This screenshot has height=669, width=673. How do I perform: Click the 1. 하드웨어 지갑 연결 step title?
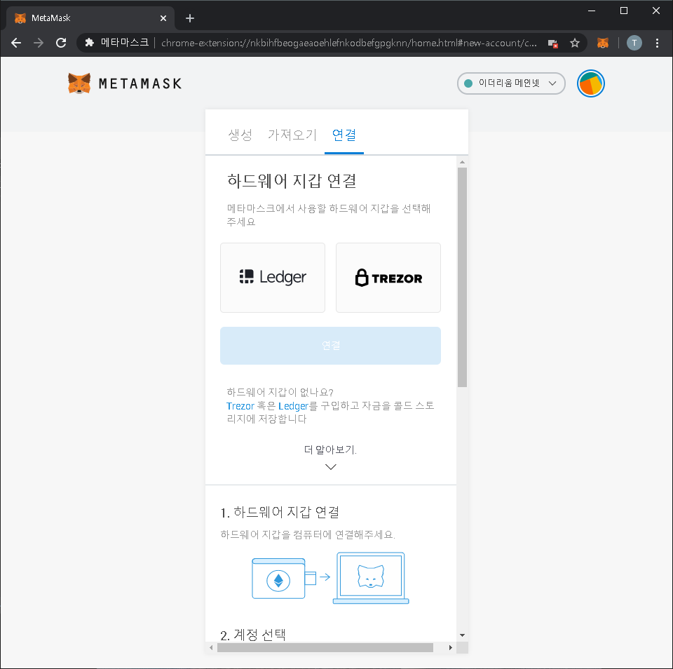280,512
